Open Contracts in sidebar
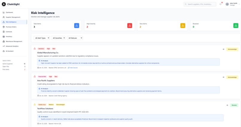 click(14, 32)
